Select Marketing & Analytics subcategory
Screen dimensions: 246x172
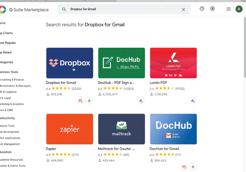(12, 104)
